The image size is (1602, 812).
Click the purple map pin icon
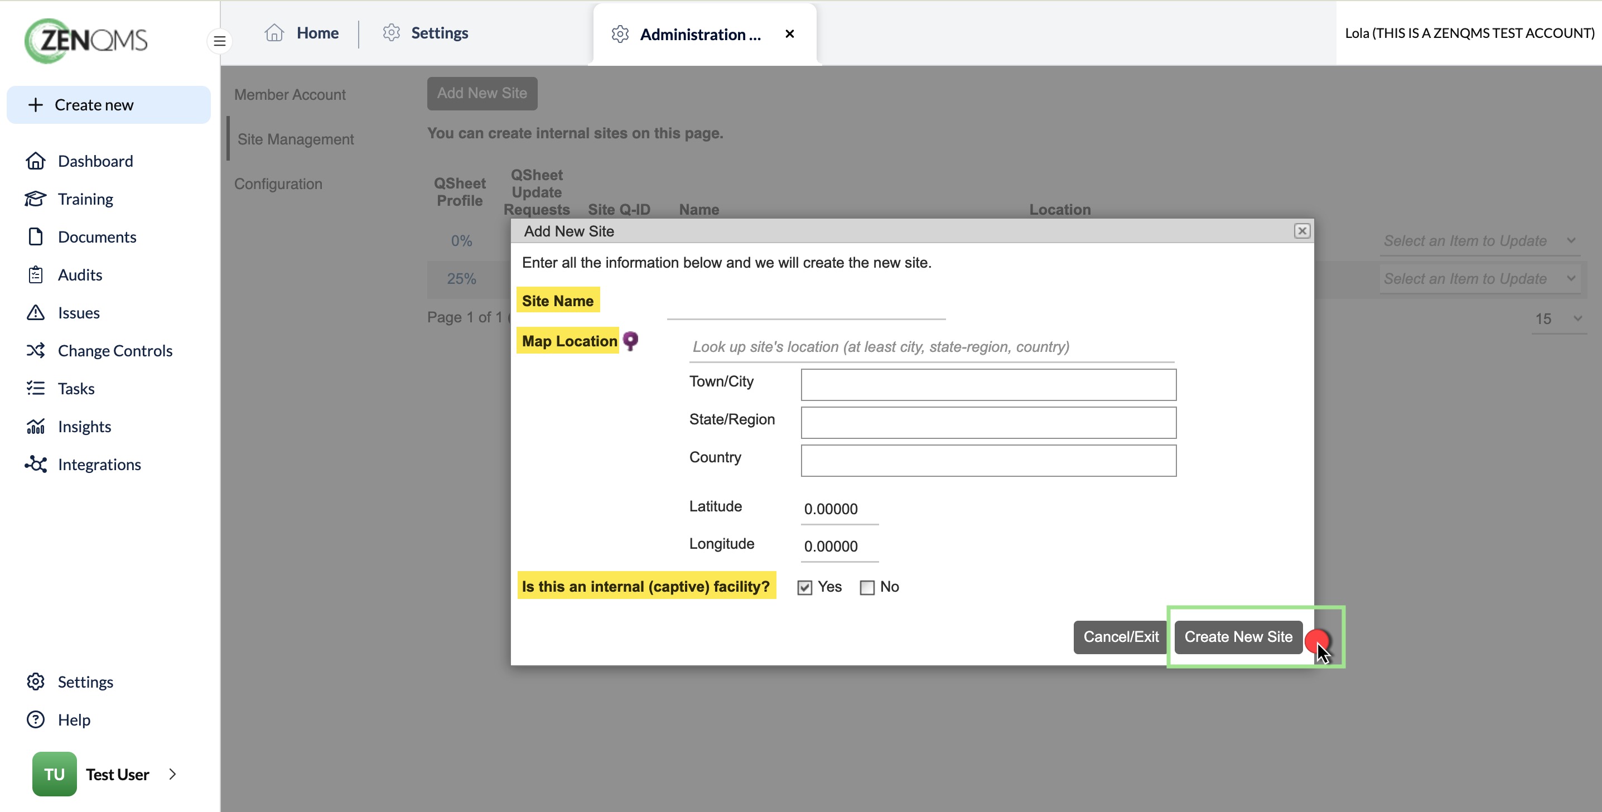(631, 341)
